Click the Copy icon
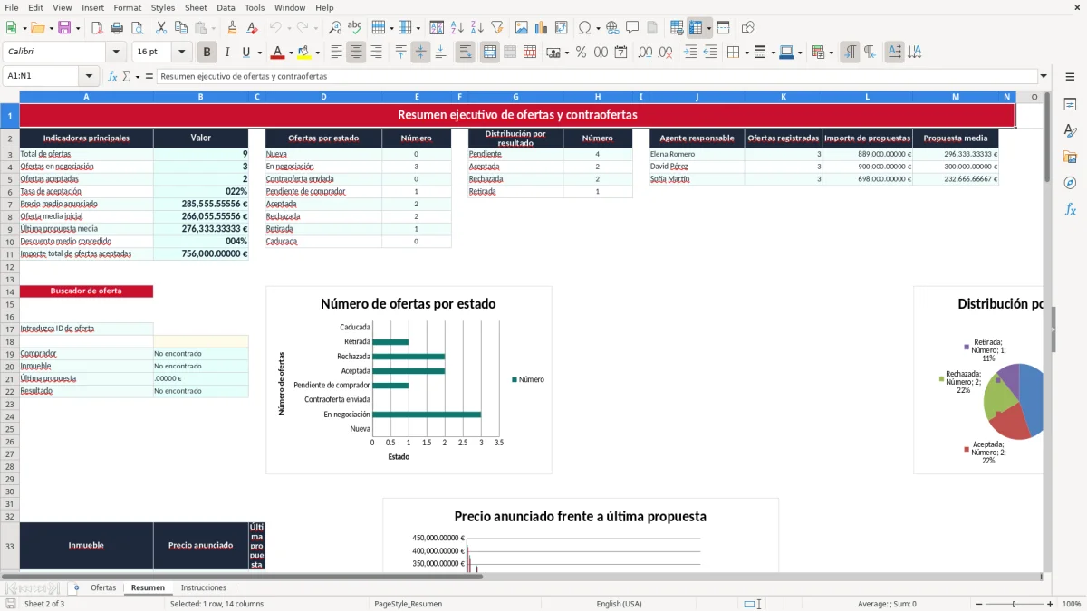 tap(180, 28)
